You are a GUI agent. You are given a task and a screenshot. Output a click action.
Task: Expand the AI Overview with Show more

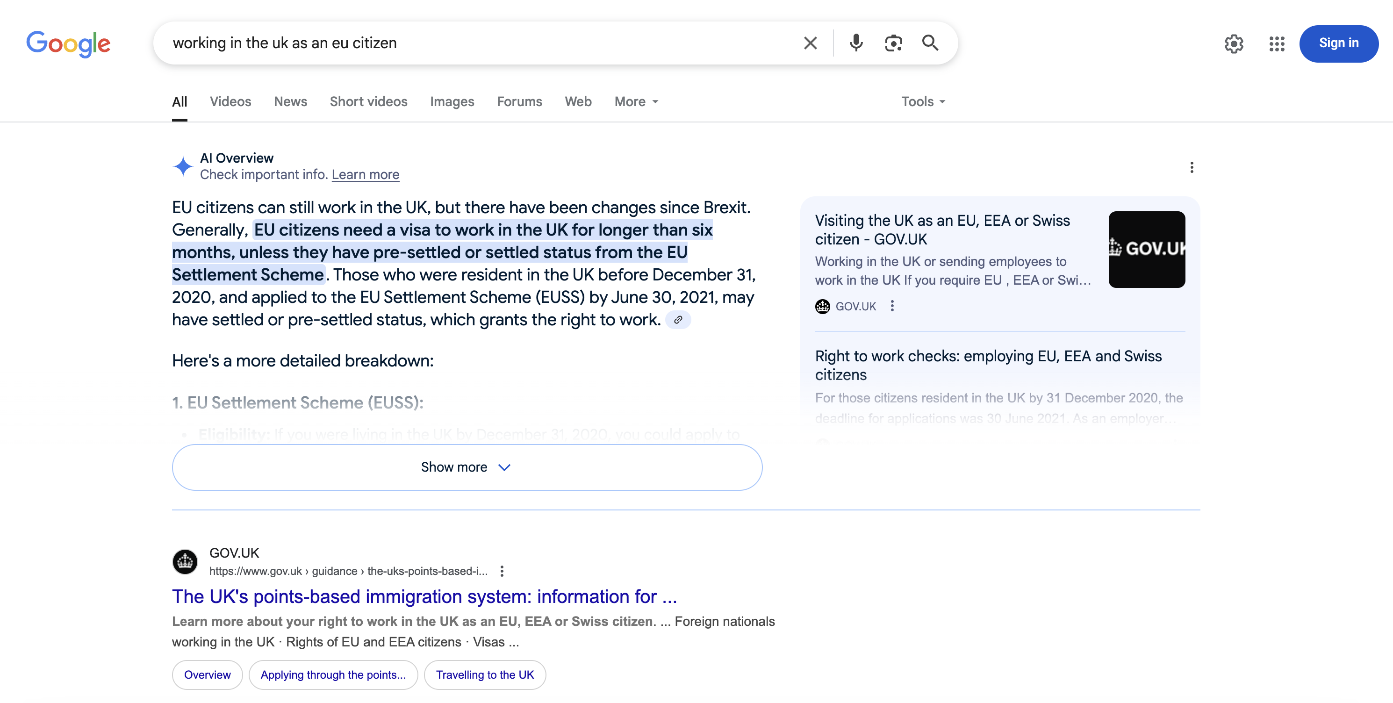[467, 467]
